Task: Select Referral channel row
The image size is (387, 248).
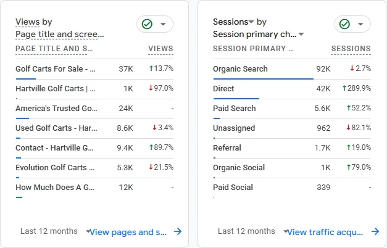Action: [292, 148]
